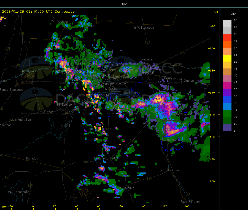Click the '45' value on the dBZ scale
This screenshot has height=210, width=248.
point(235,76)
